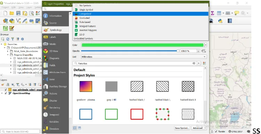The width and height of the screenshot is (261, 134).
Task: Open the Unit Millimeters dropdown
Action: 144,57
